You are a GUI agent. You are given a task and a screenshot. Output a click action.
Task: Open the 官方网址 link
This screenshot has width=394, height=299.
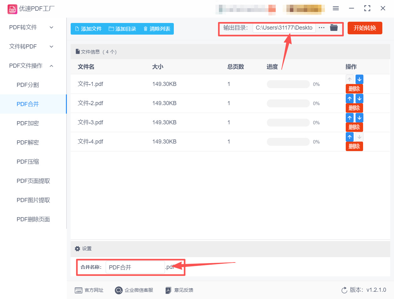89,290
